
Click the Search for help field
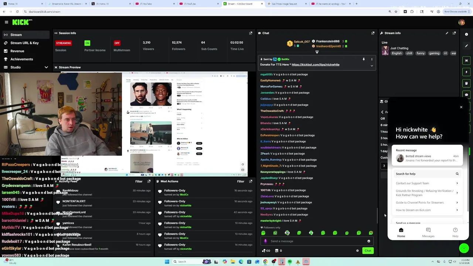[x=427, y=174]
